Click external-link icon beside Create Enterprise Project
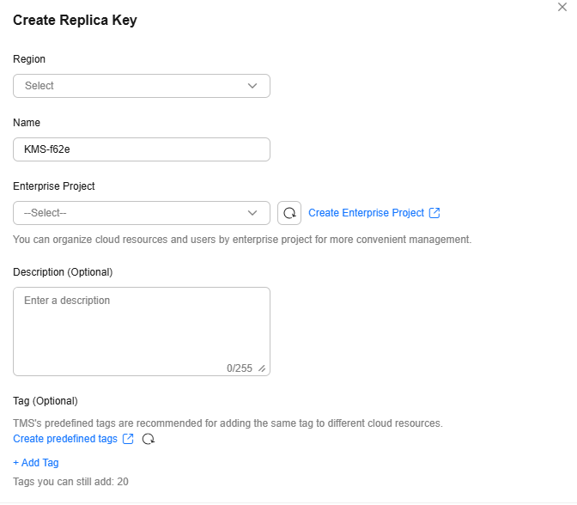 point(434,213)
